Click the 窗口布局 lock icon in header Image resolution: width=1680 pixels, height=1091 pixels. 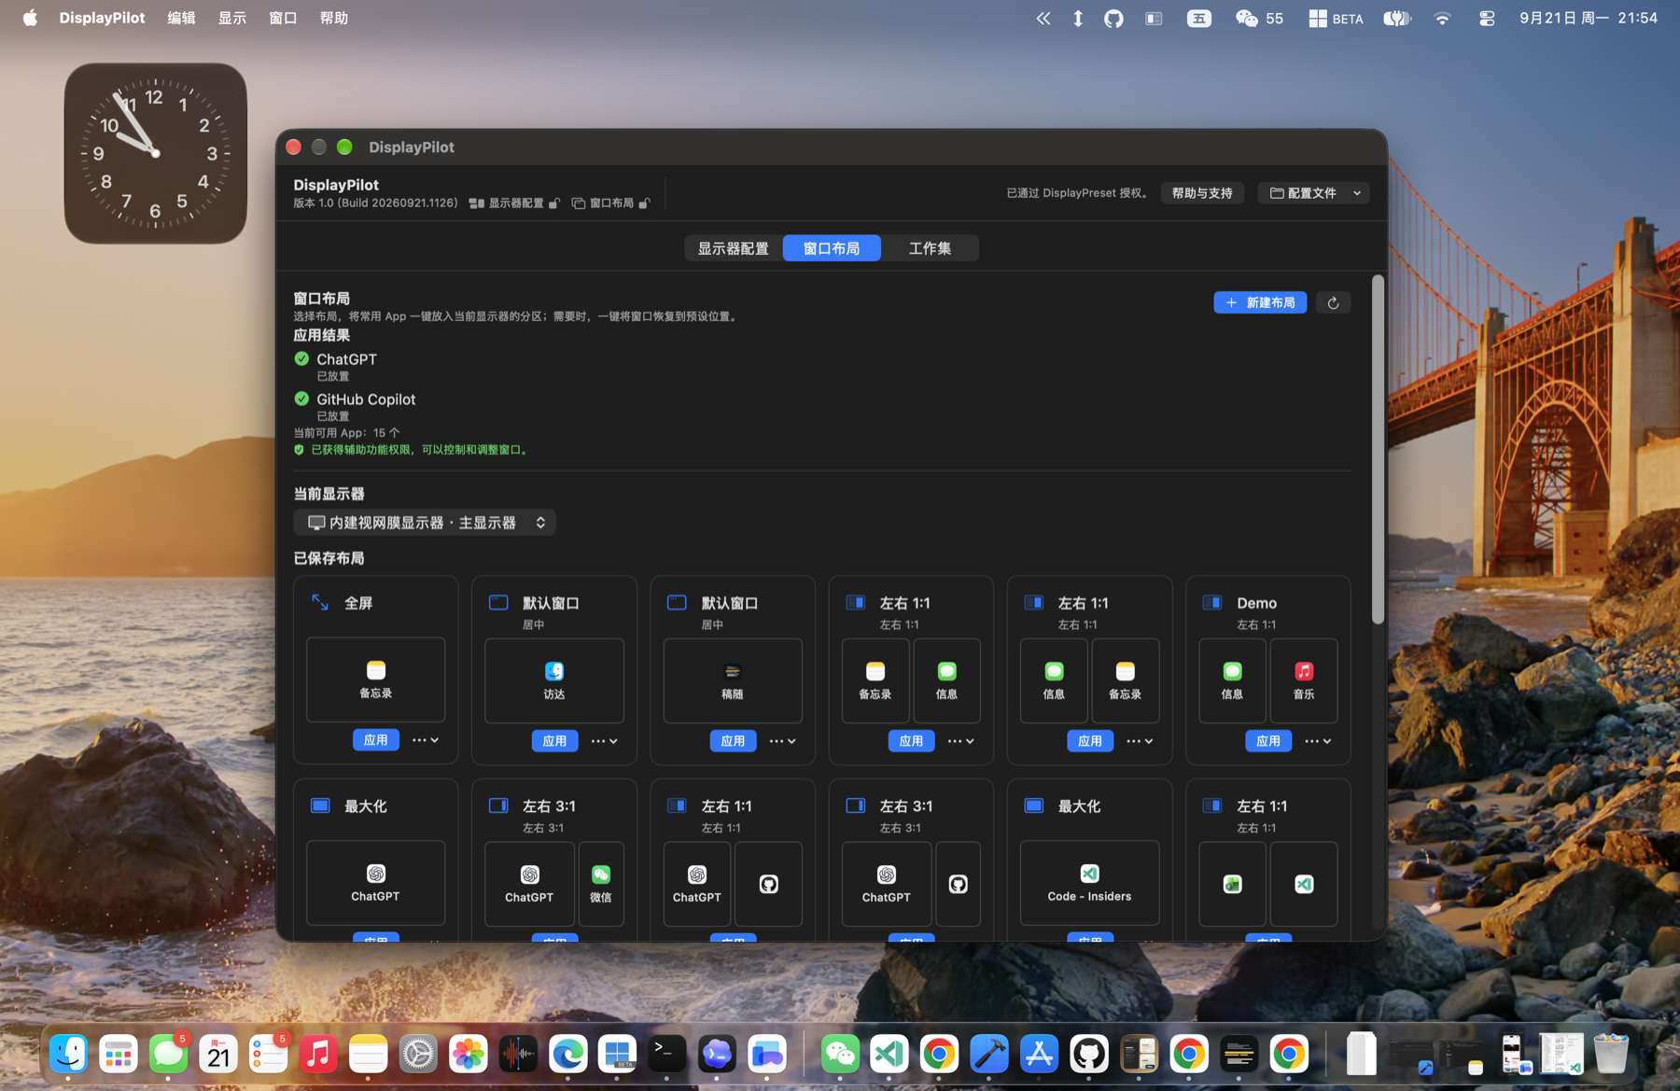(x=644, y=203)
